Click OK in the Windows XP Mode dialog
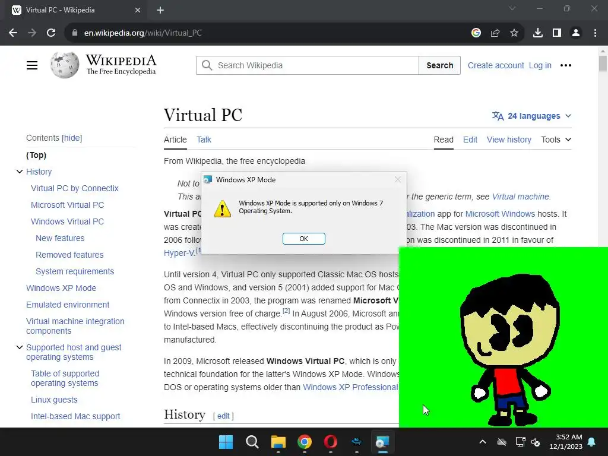 pyautogui.click(x=303, y=239)
